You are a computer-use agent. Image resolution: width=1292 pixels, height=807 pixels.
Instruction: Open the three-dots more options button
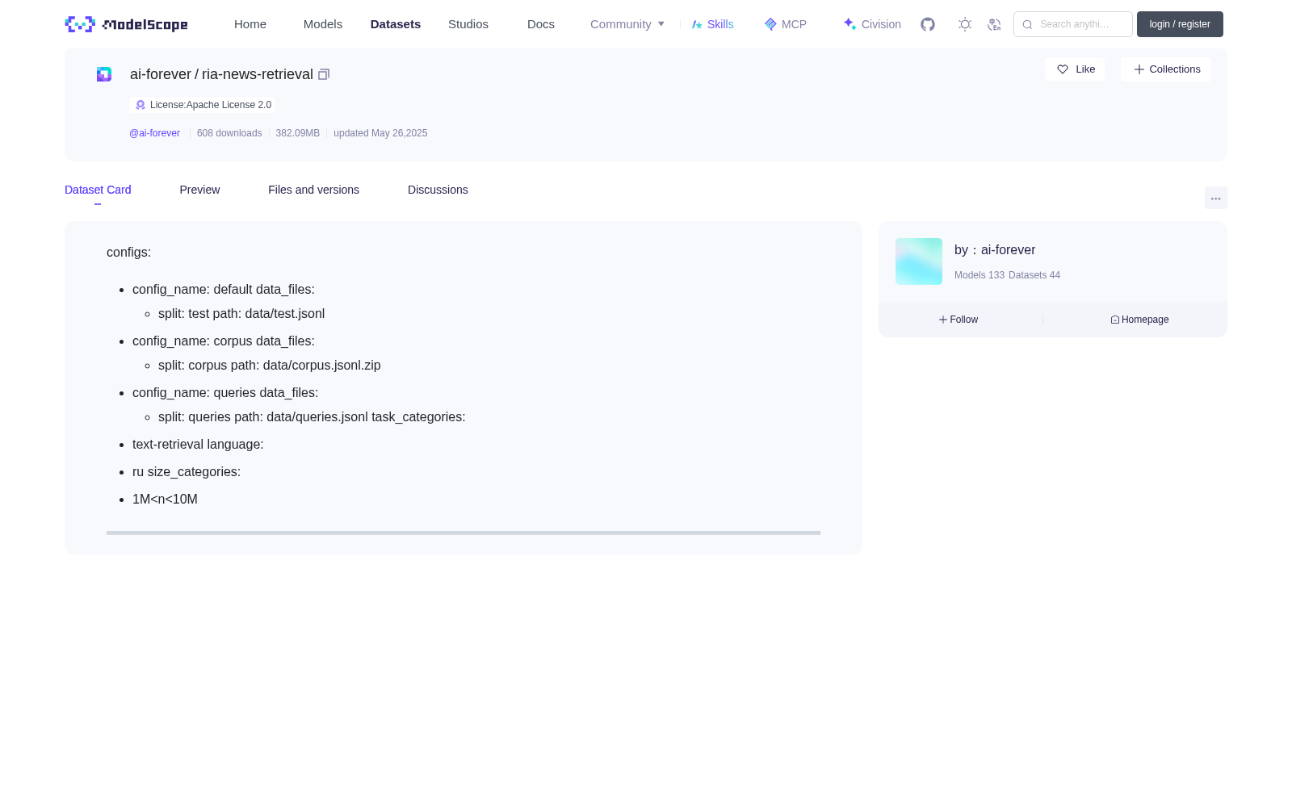point(1216,198)
